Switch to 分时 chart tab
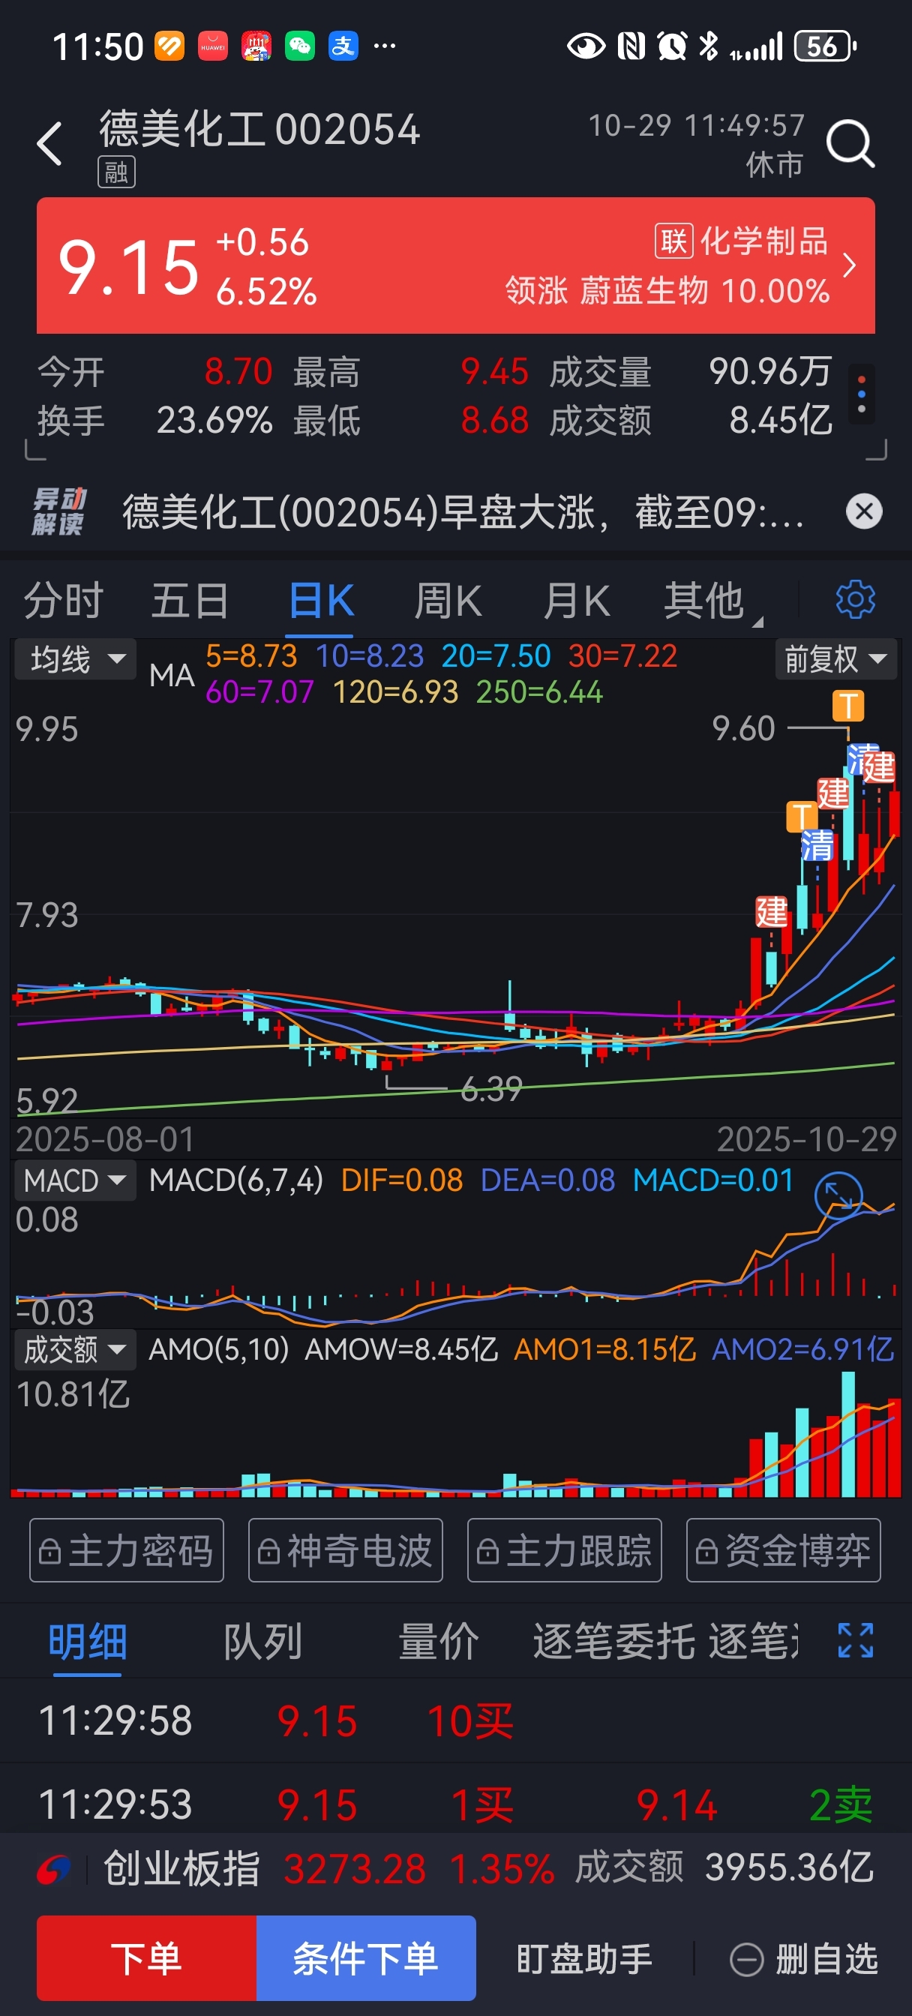912x2016 pixels. point(64,601)
